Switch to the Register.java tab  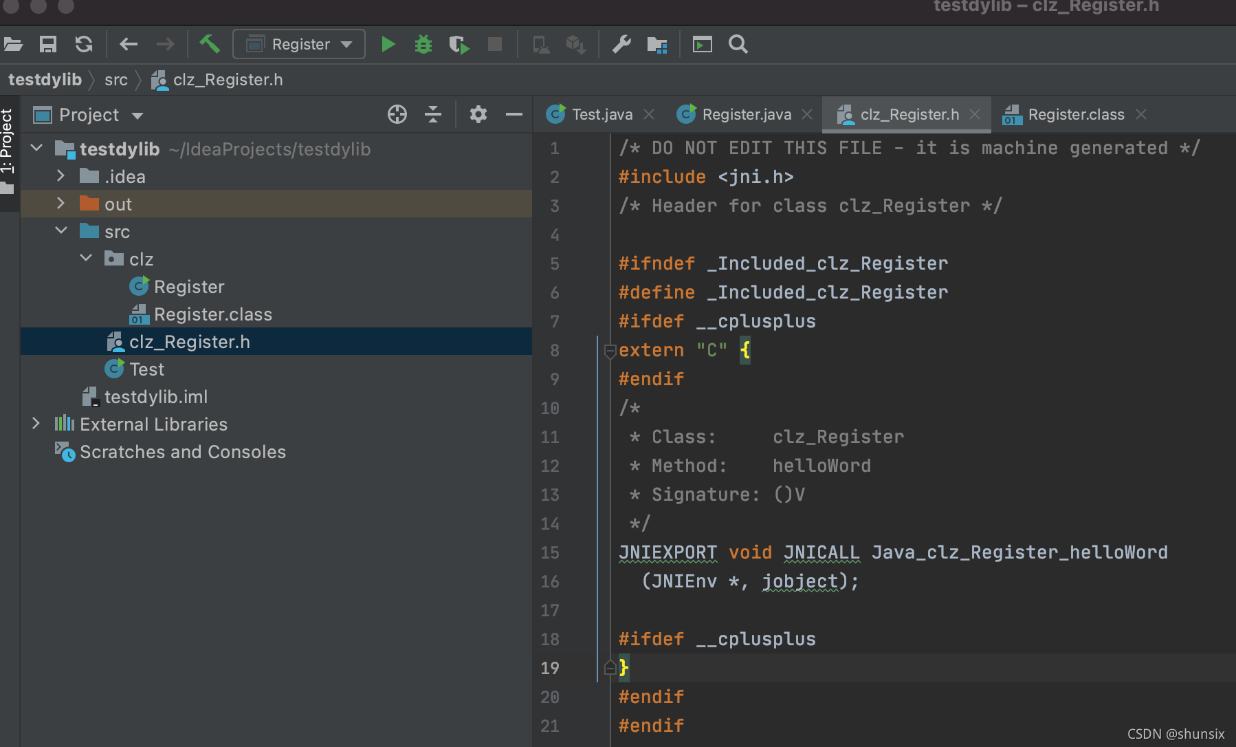(x=747, y=114)
